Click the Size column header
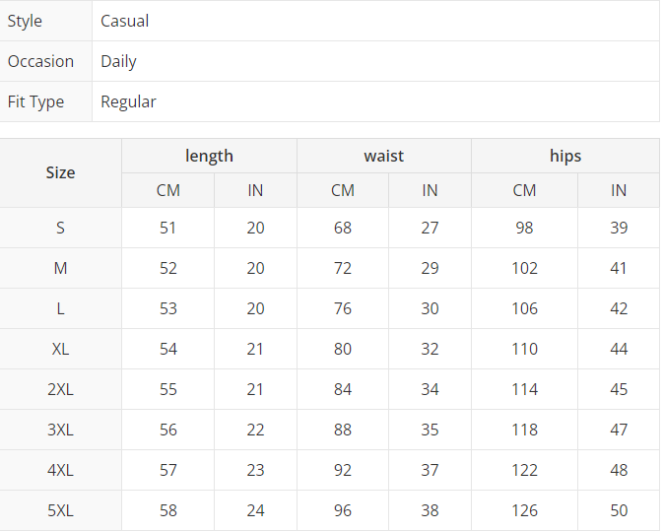663x531 pixels. pos(60,172)
